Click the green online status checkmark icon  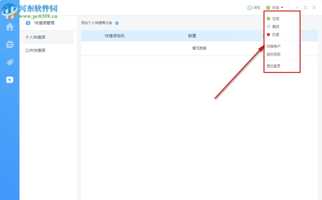click(268, 8)
